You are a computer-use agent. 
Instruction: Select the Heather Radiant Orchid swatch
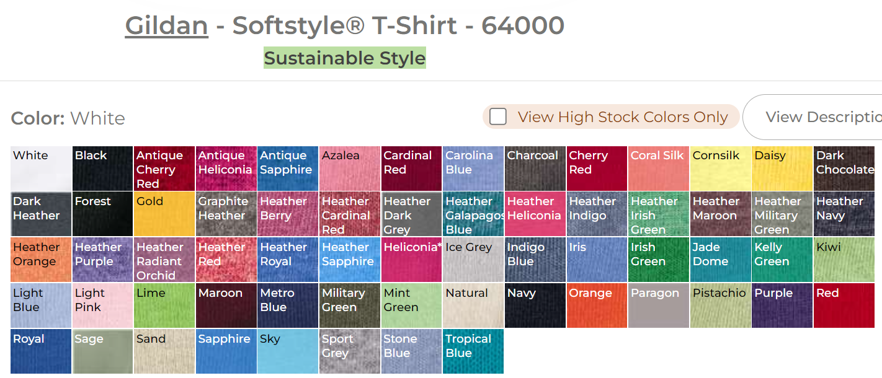click(164, 260)
